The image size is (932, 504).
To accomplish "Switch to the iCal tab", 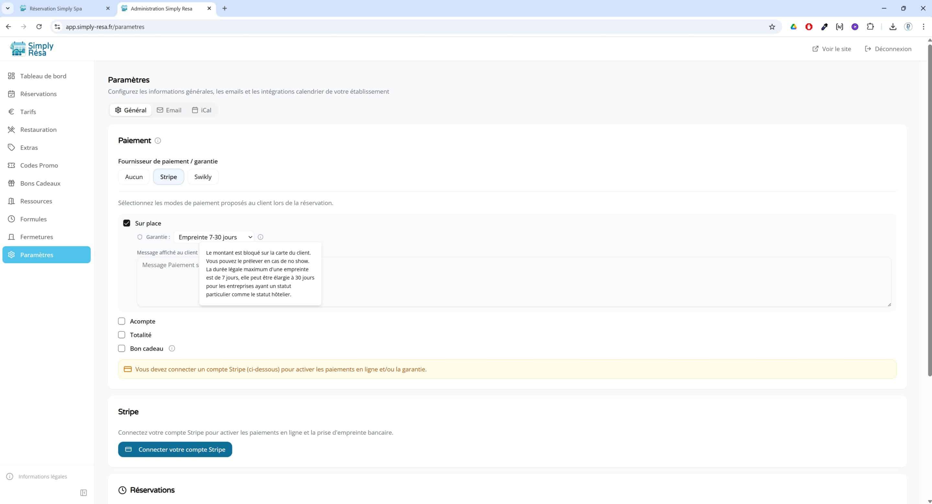I will coord(202,110).
